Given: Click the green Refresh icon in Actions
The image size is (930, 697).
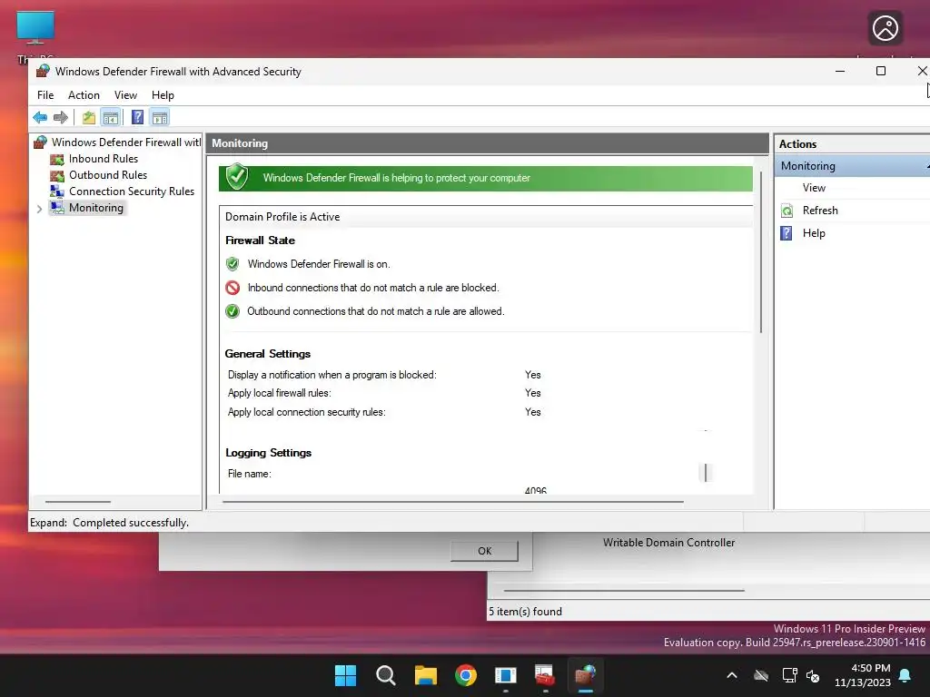Looking at the screenshot, I should [x=787, y=211].
